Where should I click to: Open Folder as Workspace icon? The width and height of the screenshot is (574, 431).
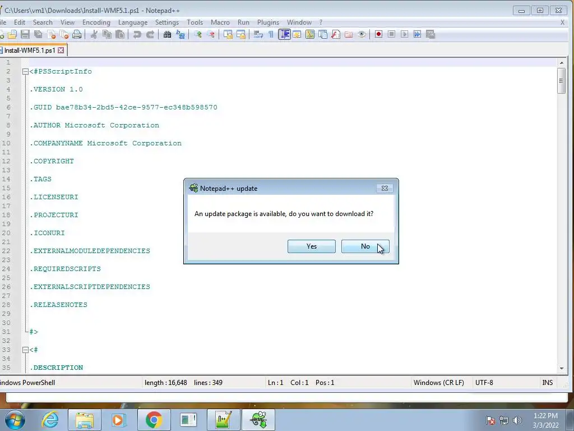349,34
